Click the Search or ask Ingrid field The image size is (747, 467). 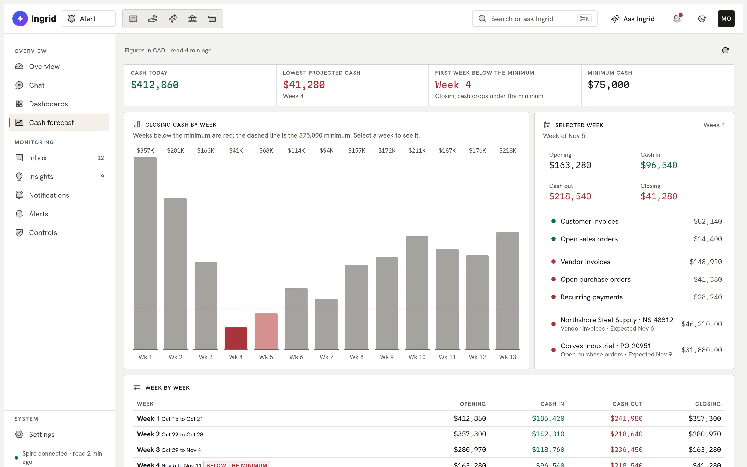[534, 19]
